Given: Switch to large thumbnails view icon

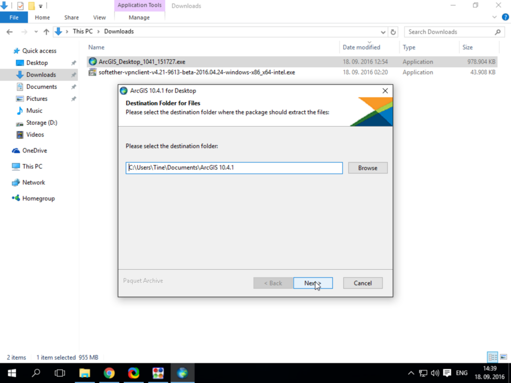Looking at the screenshot, I should point(504,357).
